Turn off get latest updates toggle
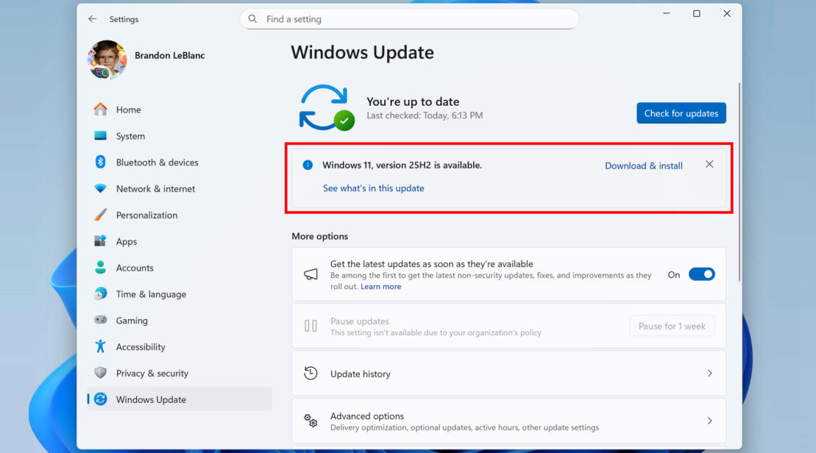The image size is (816, 453). click(x=701, y=274)
